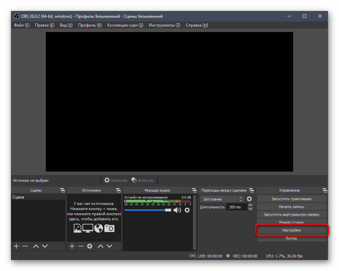Click the Настройки button
This screenshot has width=339, height=271.
tap(291, 230)
